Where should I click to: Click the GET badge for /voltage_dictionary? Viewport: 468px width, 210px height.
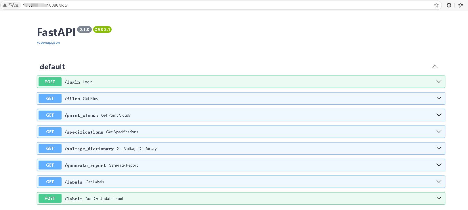pyautogui.click(x=50, y=149)
